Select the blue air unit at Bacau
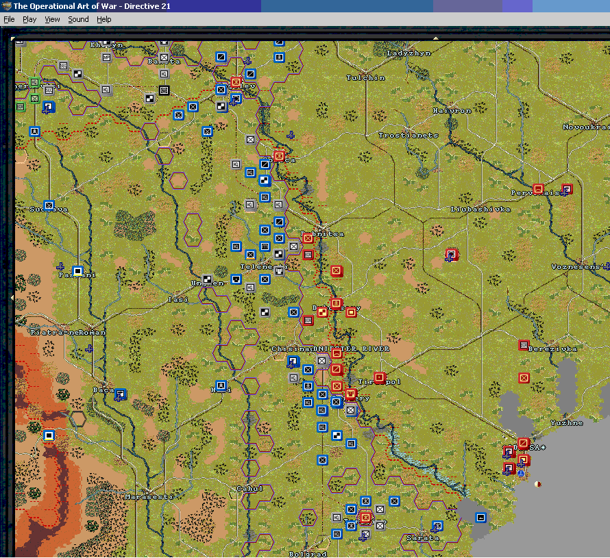Viewport: 610px width, 558px height. pos(121,394)
